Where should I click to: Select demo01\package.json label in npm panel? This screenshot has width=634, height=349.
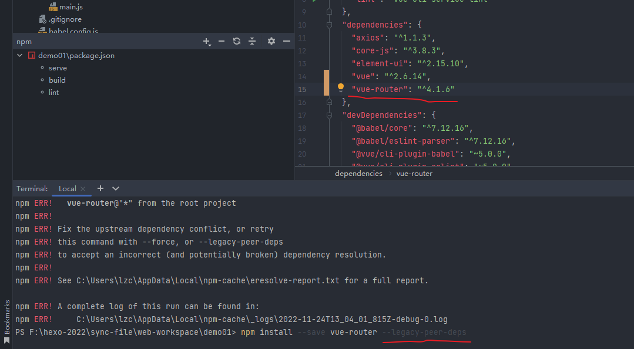click(x=76, y=55)
